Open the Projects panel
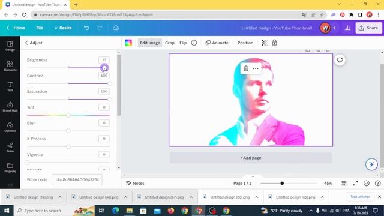Image resolution: width=384 pixels, height=216 pixels. tap(10, 168)
